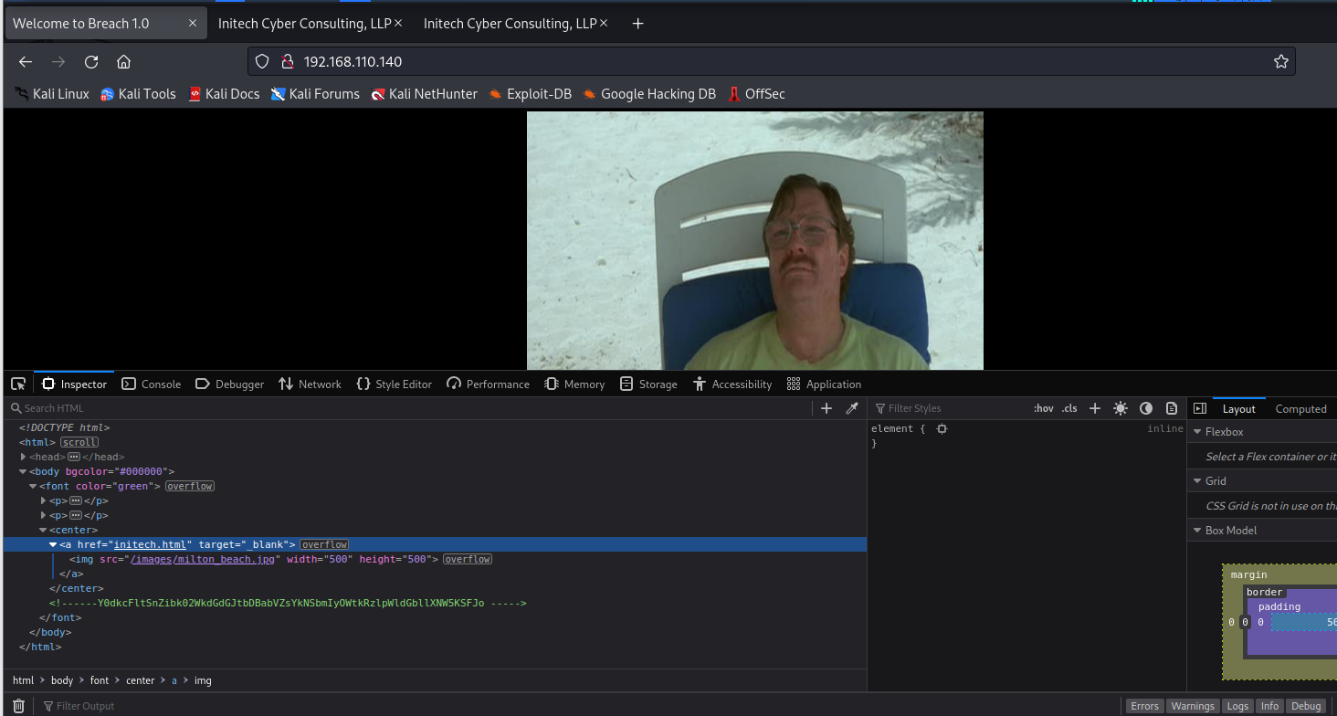
Task: Toggle the three-pane inspector sidebar
Action: (1200, 408)
